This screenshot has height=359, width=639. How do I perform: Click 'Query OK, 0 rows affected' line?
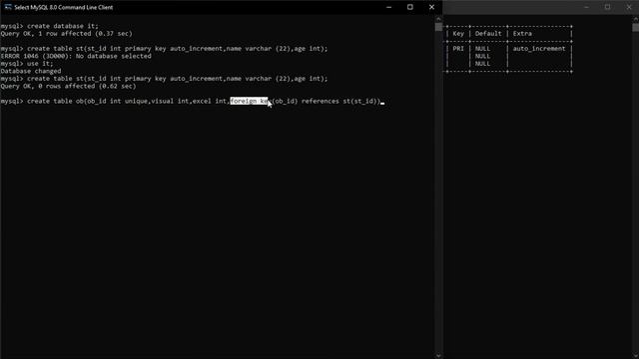pos(68,87)
